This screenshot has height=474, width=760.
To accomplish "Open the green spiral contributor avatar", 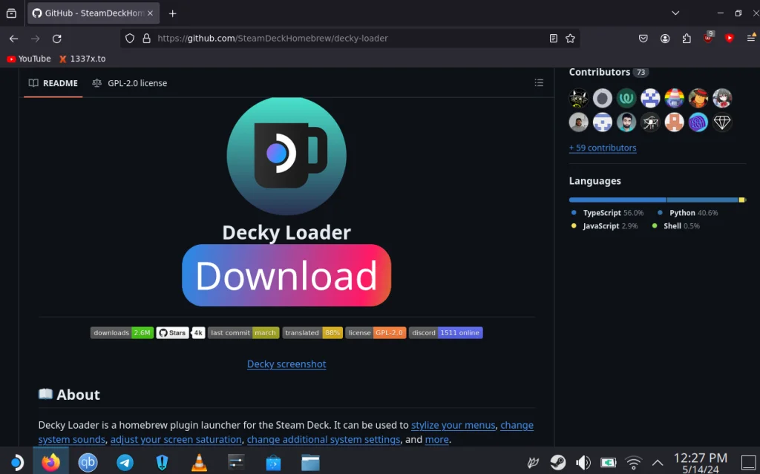I will click(x=626, y=99).
